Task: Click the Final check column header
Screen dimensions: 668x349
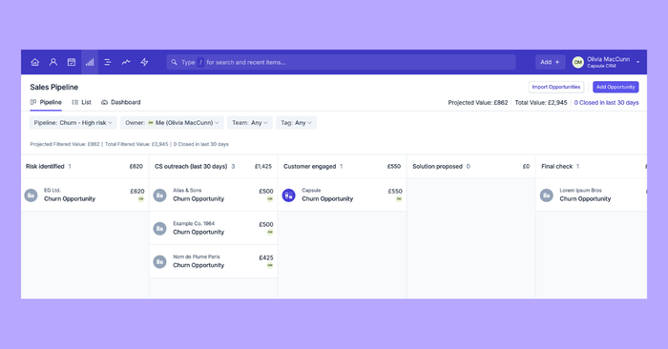Action: coord(556,167)
